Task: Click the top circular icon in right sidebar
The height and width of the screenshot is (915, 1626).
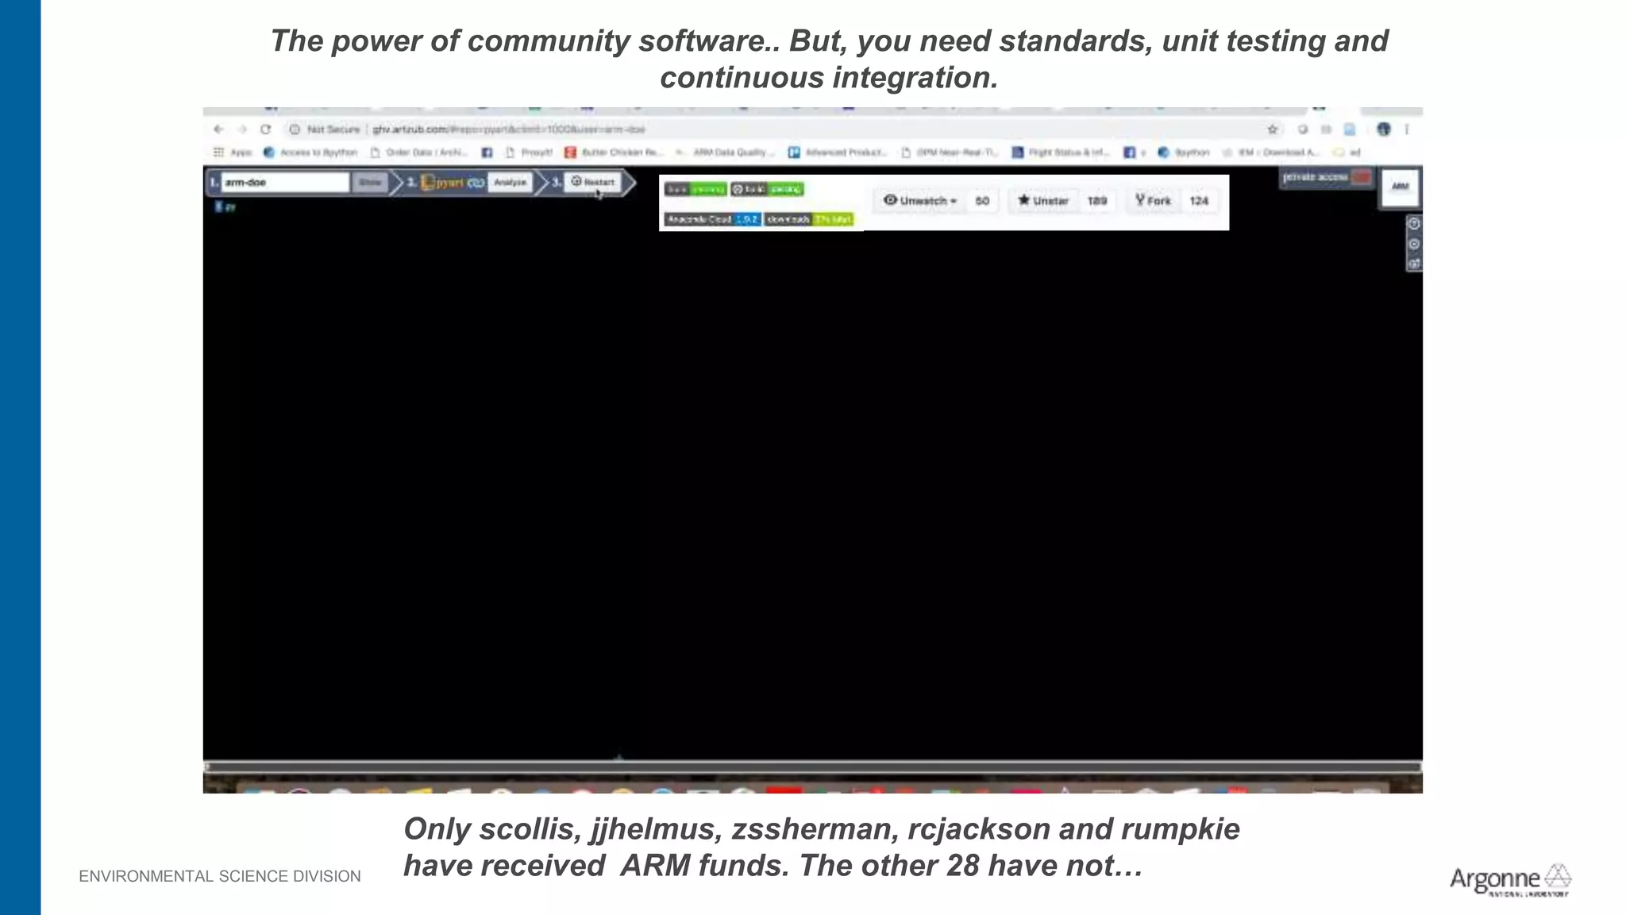Action: 1414,224
